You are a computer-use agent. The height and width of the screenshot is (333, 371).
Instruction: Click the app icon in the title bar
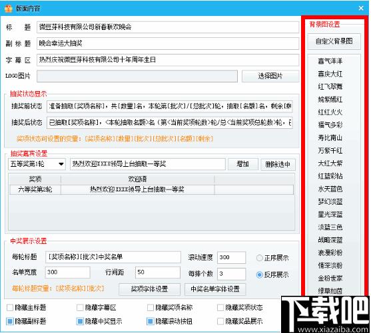point(9,8)
